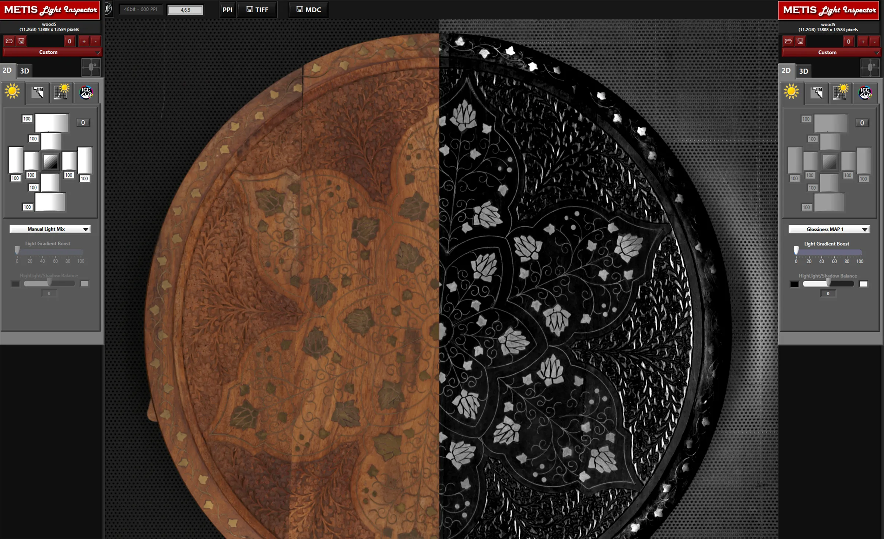This screenshot has height=539, width=884.
Task: Switch to the 2D tab in right panel
Action: pos(786,71)
